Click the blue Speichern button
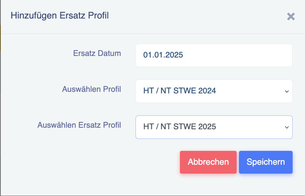305x196 pixels. (266, 162)
